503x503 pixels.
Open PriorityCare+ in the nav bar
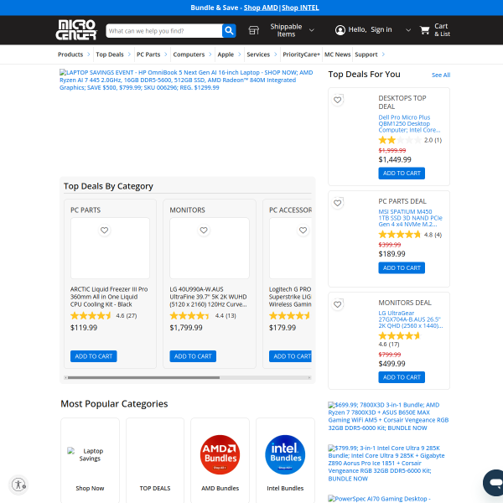pos(301,54)
